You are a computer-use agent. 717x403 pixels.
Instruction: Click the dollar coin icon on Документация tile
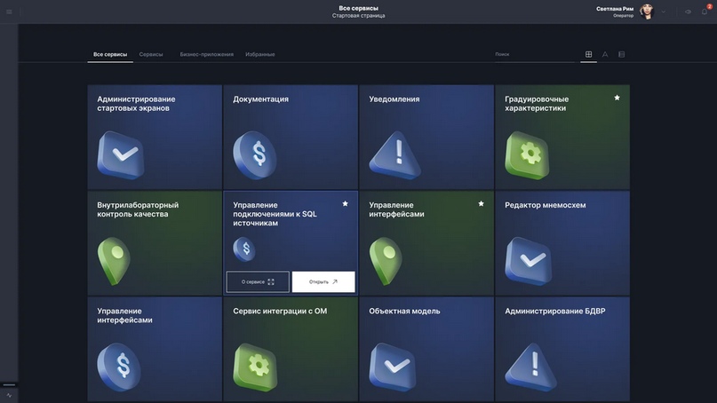(x=255, y=154)
